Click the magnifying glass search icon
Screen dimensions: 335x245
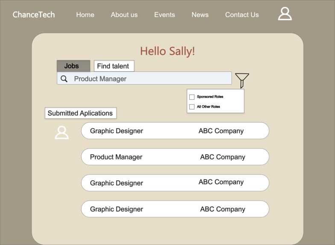tap(64, 79)
